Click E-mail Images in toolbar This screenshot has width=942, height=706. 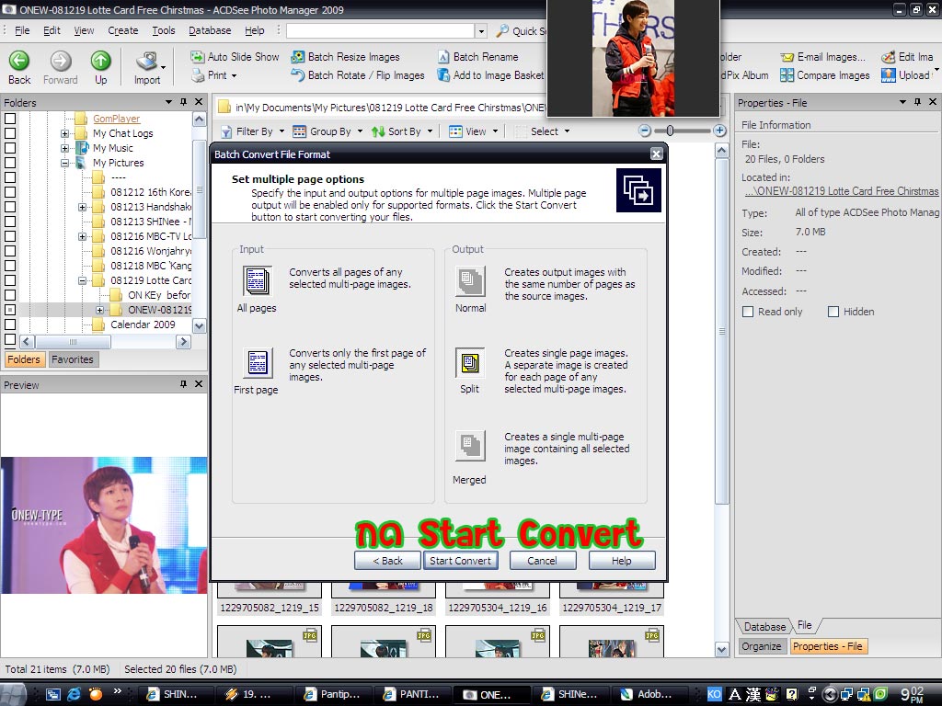click(823, 57)
